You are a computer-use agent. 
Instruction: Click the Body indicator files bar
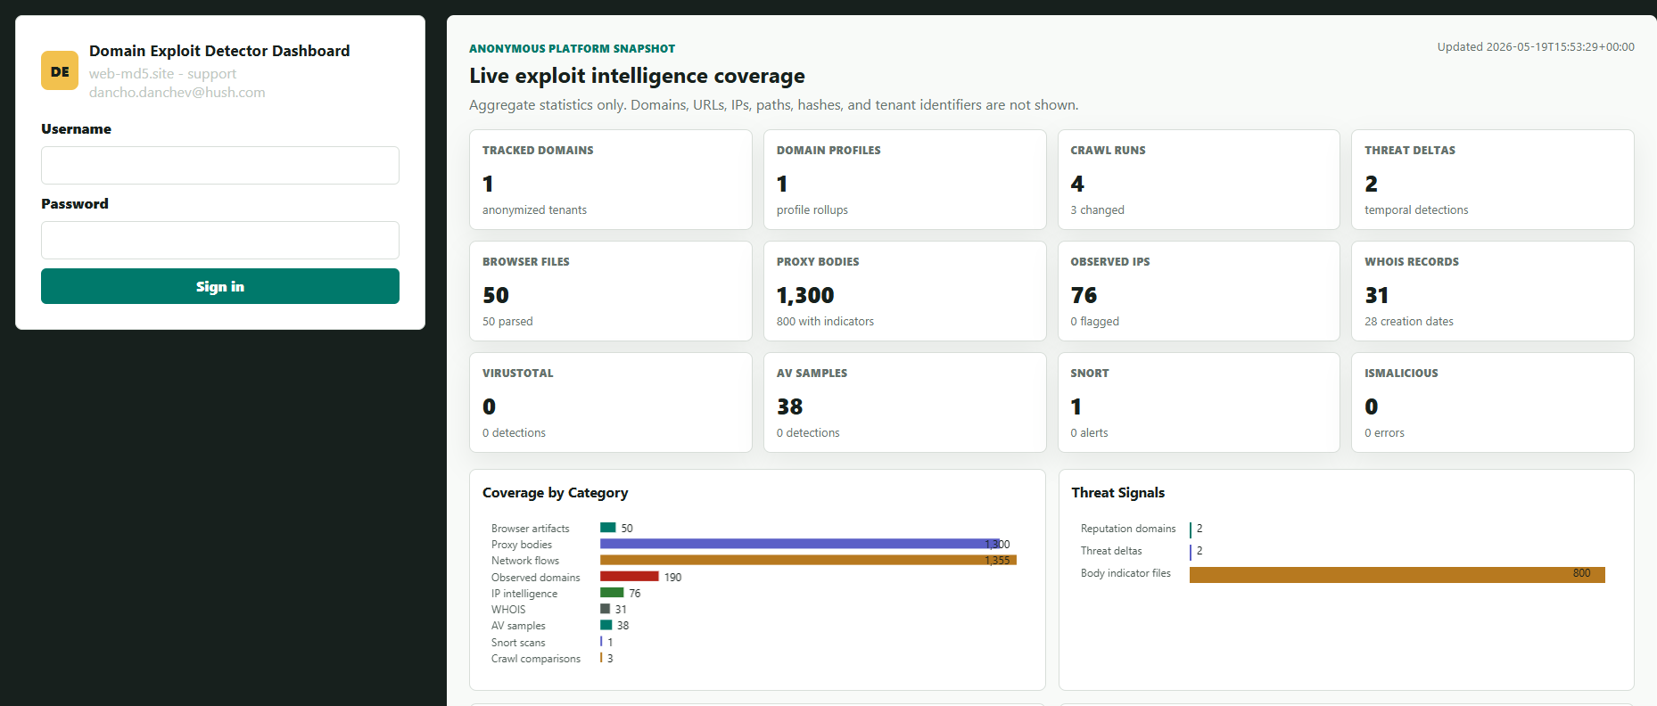tap(1397, 575)
